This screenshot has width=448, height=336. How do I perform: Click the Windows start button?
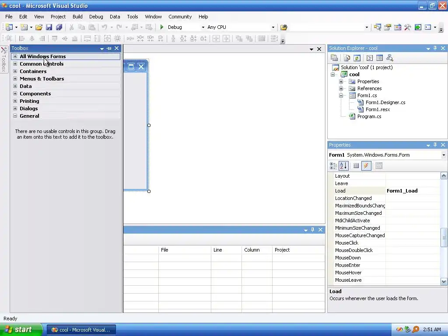(x=21, y=329)
